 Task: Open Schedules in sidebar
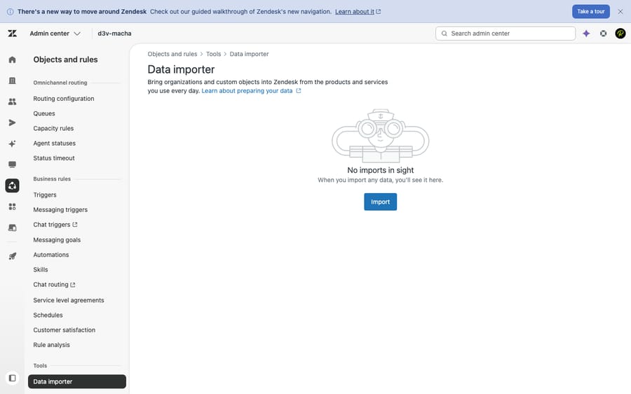[x=48, y=315]
